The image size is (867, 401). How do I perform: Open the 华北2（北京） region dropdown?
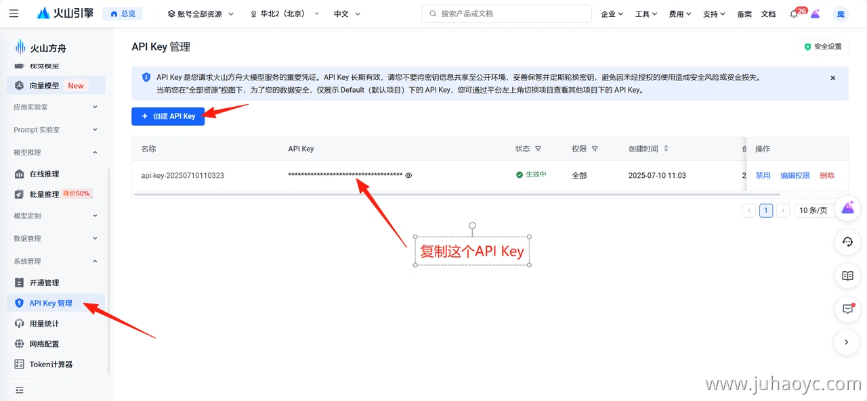pyautogui.click(x=284, y=14)
